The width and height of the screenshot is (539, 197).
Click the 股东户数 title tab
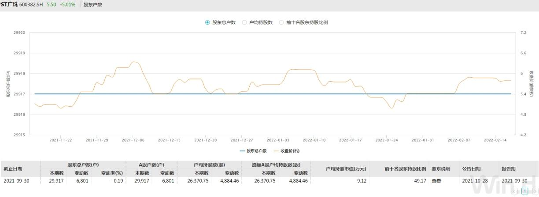pos(93,4)
